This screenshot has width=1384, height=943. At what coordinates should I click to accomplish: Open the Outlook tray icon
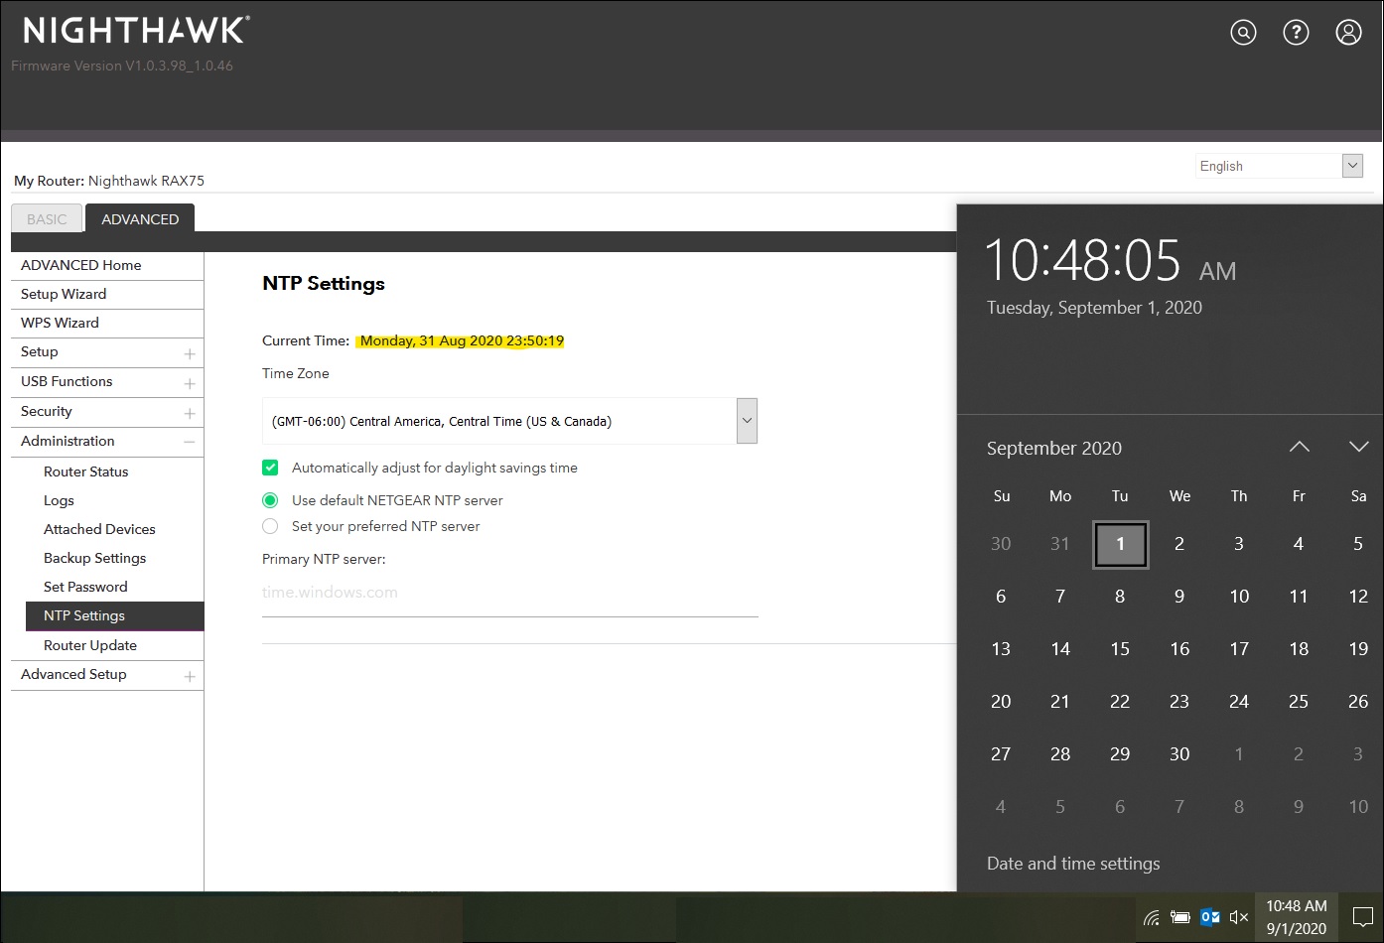[x=1210, y=917]
